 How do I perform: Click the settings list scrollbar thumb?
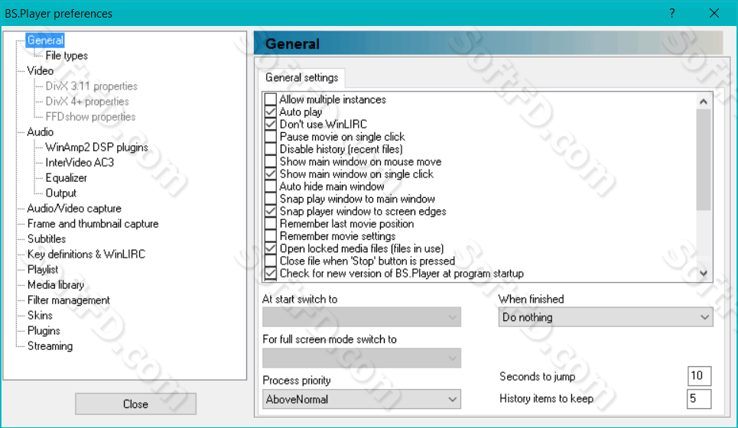(x=703, y=160)
